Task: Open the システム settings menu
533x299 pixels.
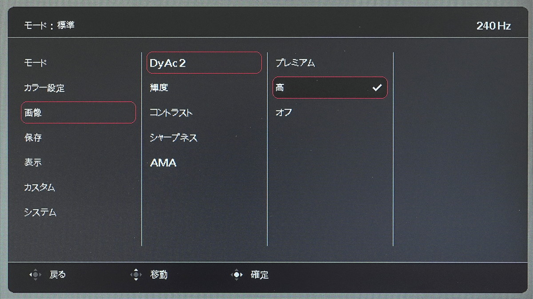Action: point(78,212)
